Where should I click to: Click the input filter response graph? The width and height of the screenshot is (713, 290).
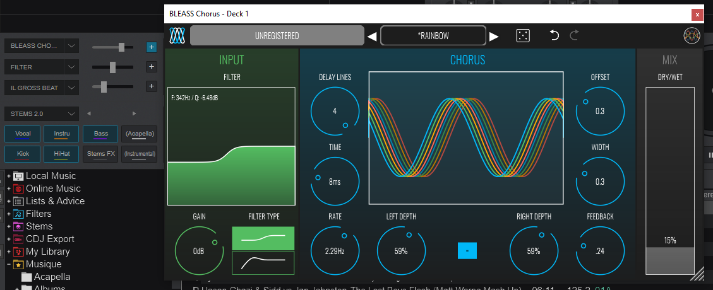point(231,146)
